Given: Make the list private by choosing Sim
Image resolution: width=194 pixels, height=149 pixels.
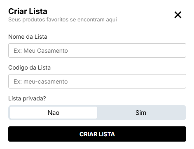Looking at the screenshot, I should [x=141, y=113].
